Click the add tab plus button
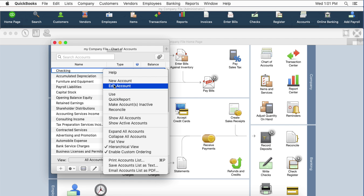Viewport: 364px width, 196px height. [166, 49]
